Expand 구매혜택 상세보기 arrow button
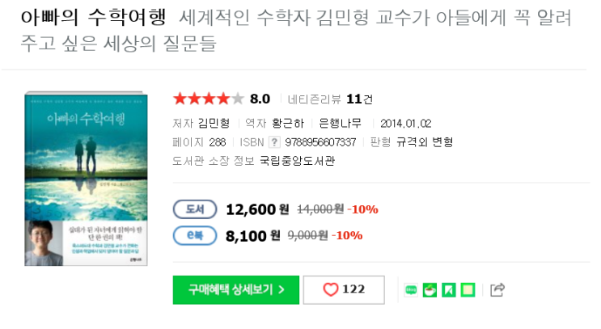This screenshot has width=601, height=329. tap(235, 290)
